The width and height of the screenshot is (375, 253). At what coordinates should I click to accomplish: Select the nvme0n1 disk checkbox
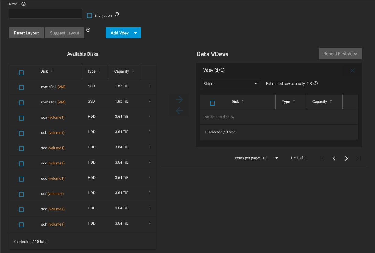click(21, 88)
